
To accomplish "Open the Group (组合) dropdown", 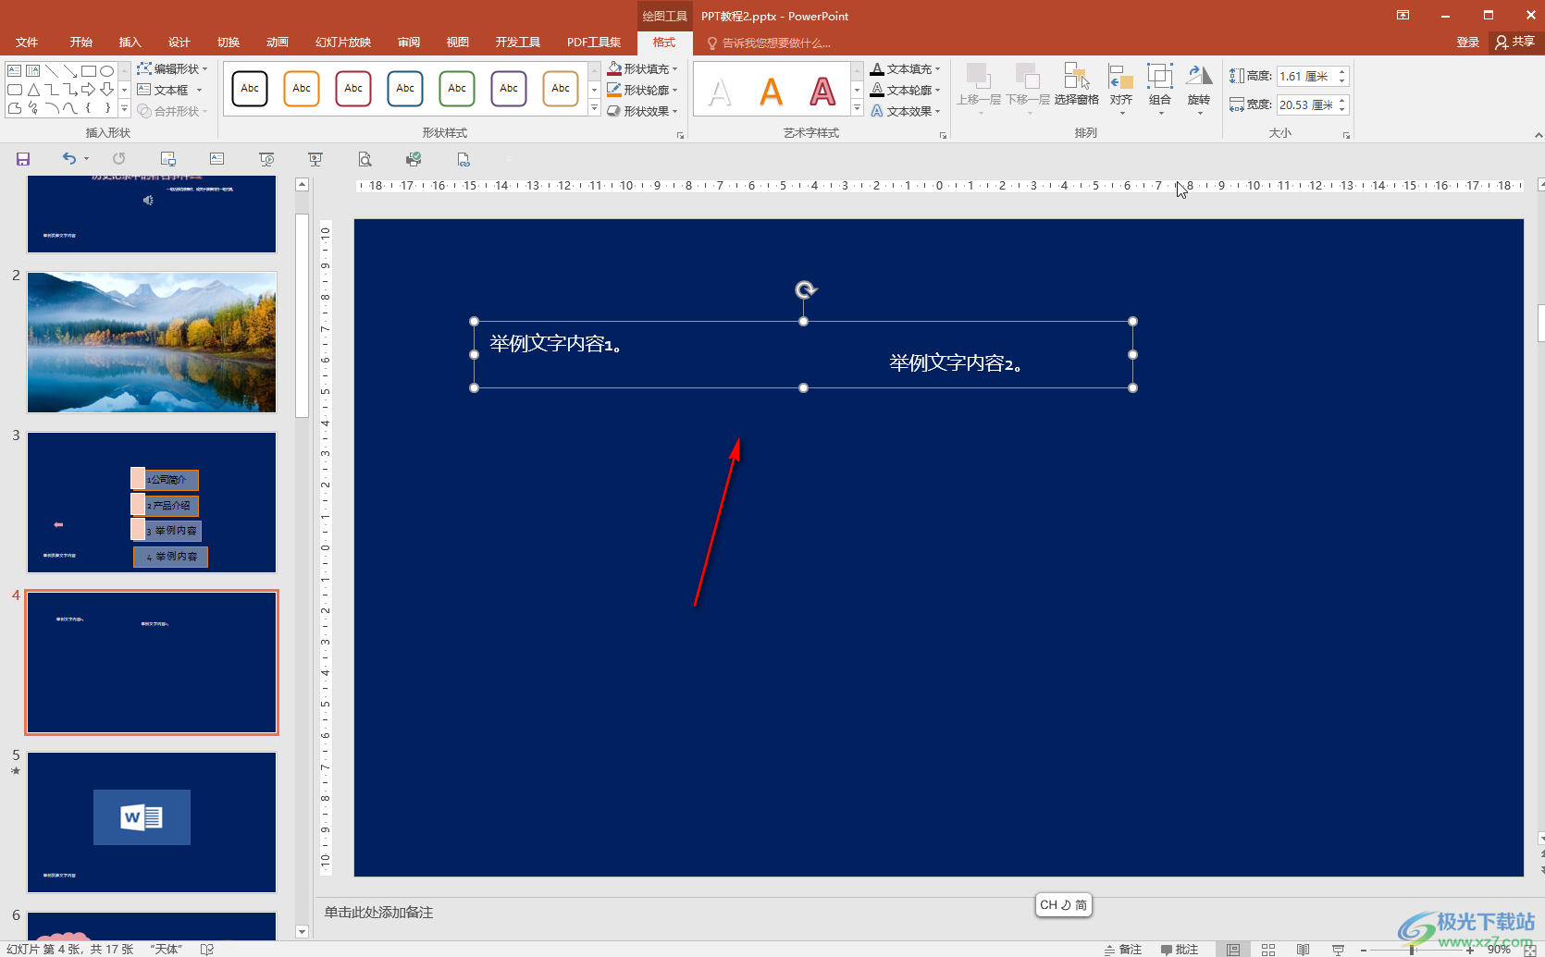I will tap(1160, 88).
